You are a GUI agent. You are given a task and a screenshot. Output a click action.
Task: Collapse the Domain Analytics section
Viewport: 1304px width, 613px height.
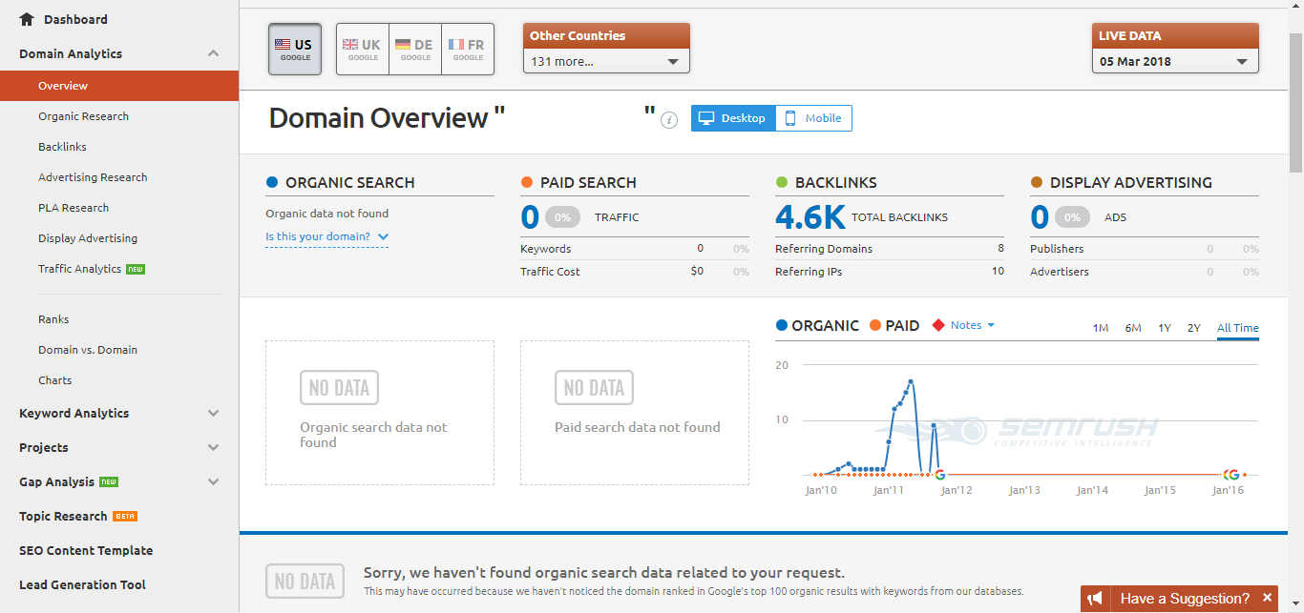click(213, 54)
